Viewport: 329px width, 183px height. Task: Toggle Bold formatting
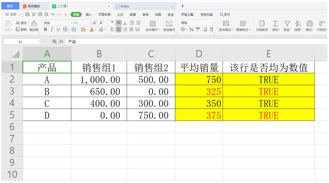pyautogui.click(x=45, y=30)
